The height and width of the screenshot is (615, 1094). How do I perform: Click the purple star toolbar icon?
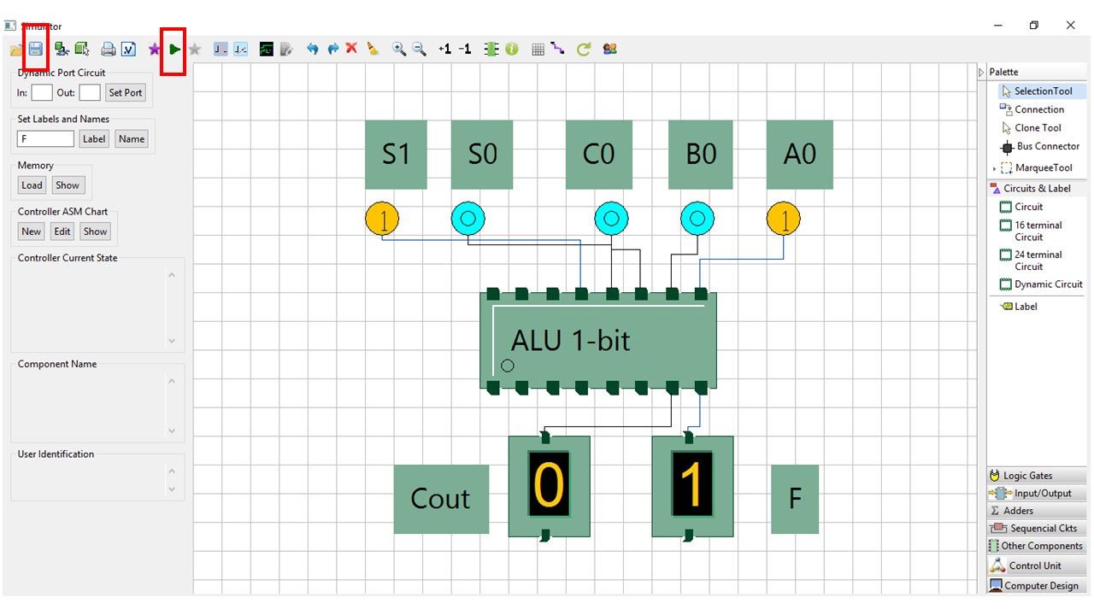[154, 49]
